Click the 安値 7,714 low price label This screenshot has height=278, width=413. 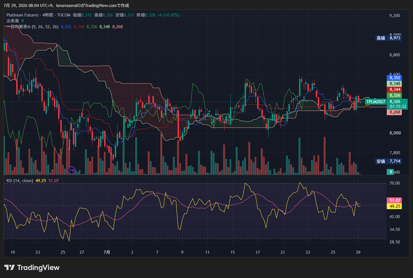388,161
